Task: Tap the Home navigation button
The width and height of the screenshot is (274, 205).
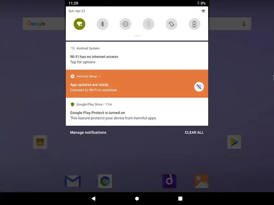Action: [137, 199]
